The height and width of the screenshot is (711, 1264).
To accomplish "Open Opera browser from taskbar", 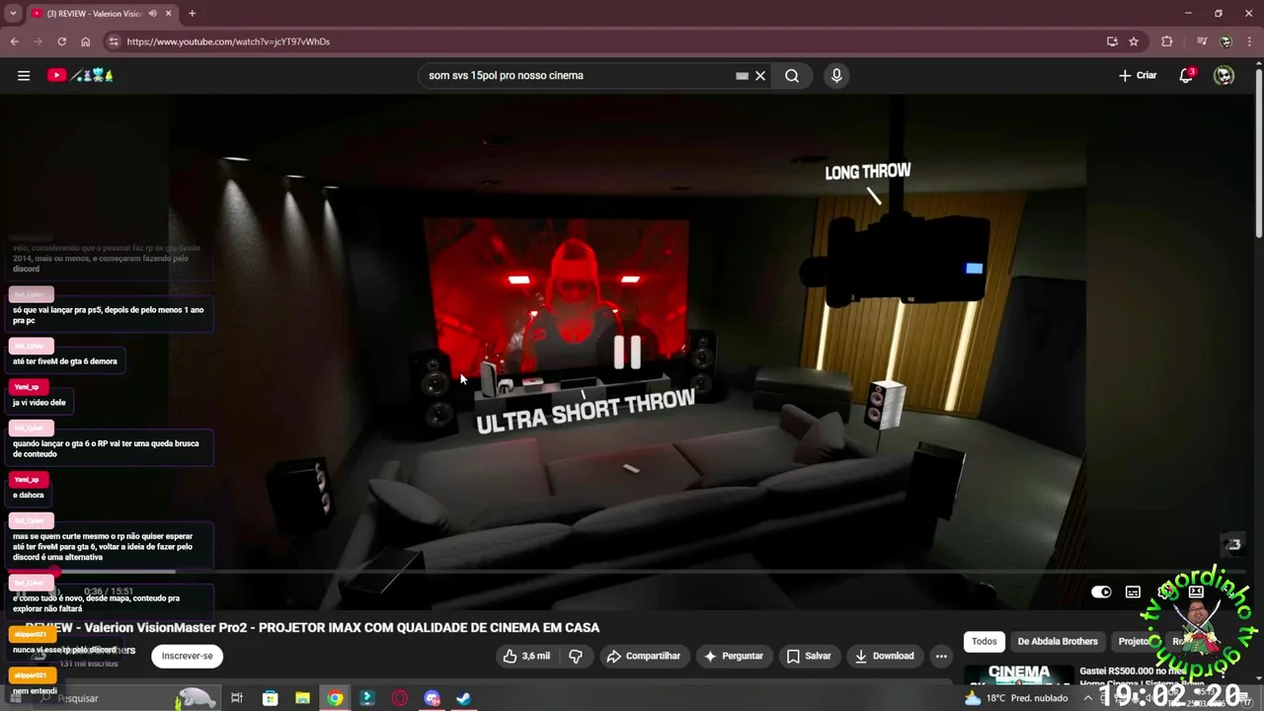I will click(x=400, y=698).
